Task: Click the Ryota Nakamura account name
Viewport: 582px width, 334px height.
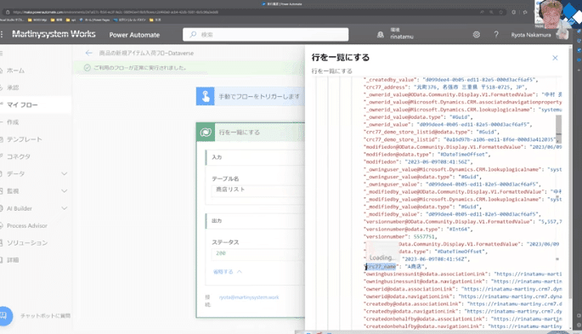Action: (531, 35)
